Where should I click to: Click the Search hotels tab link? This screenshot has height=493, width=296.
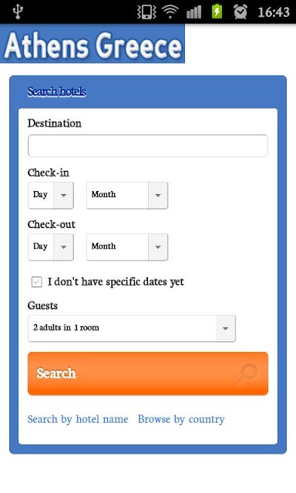[56, 92]
